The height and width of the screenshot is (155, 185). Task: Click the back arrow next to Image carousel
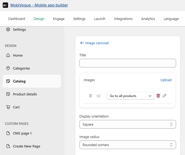82,43
